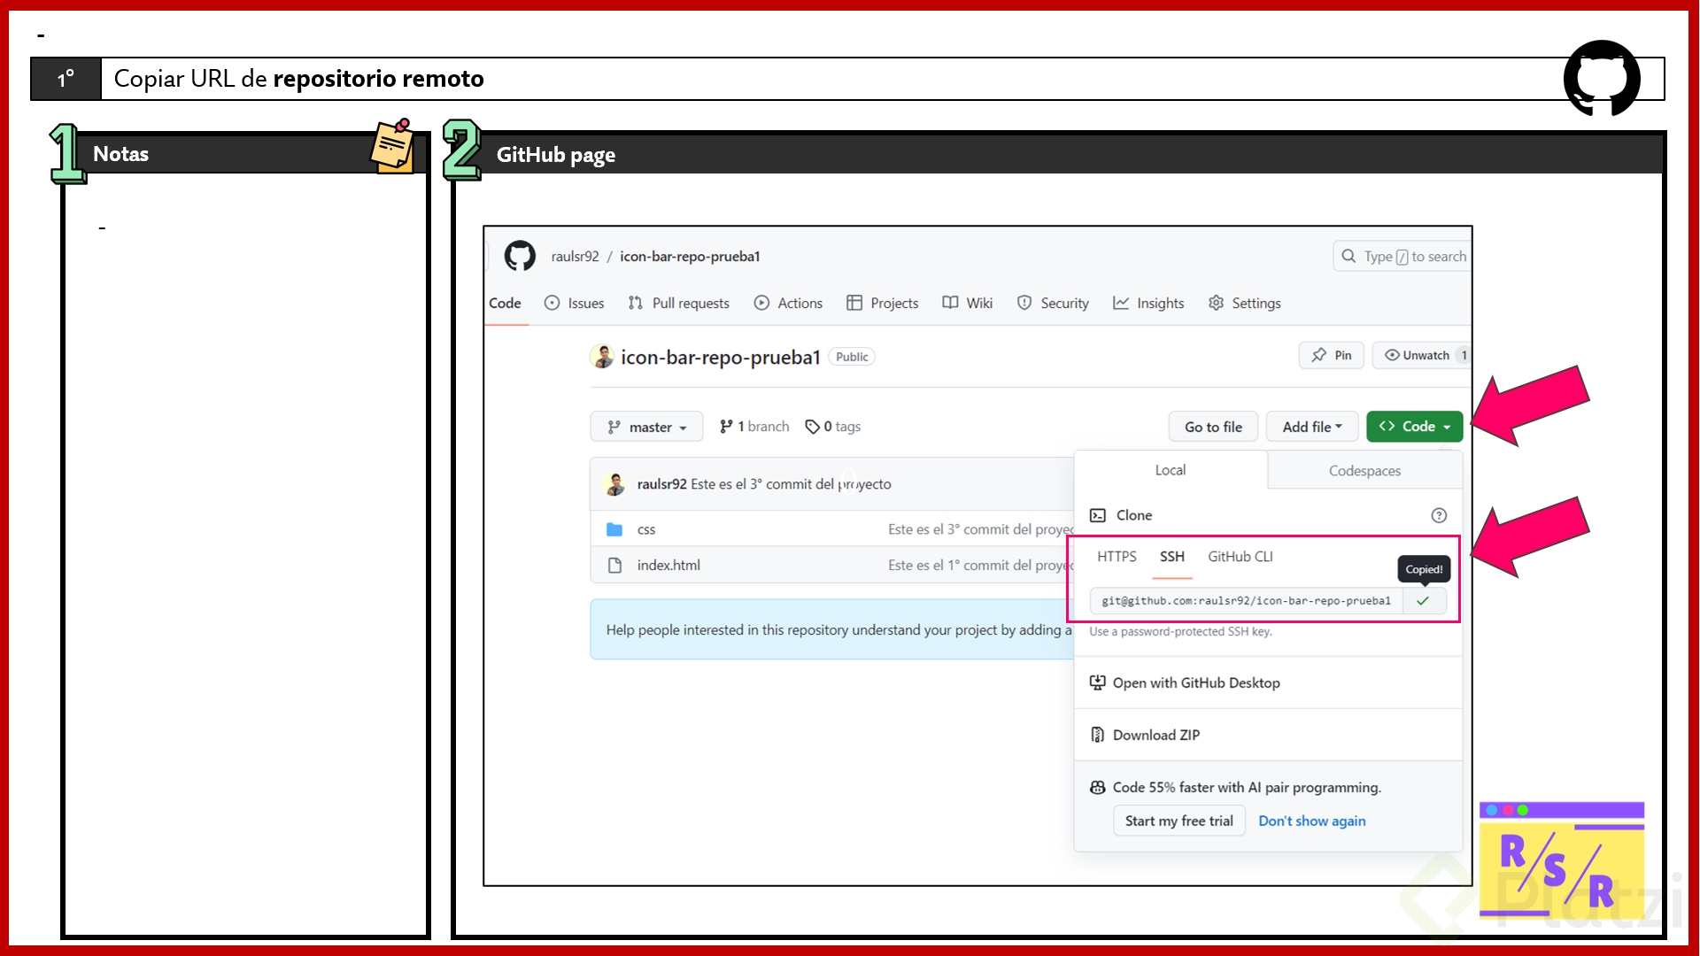Select the Local tab
Screen dimensions: 1700x956
click(x=1171, y=470)
